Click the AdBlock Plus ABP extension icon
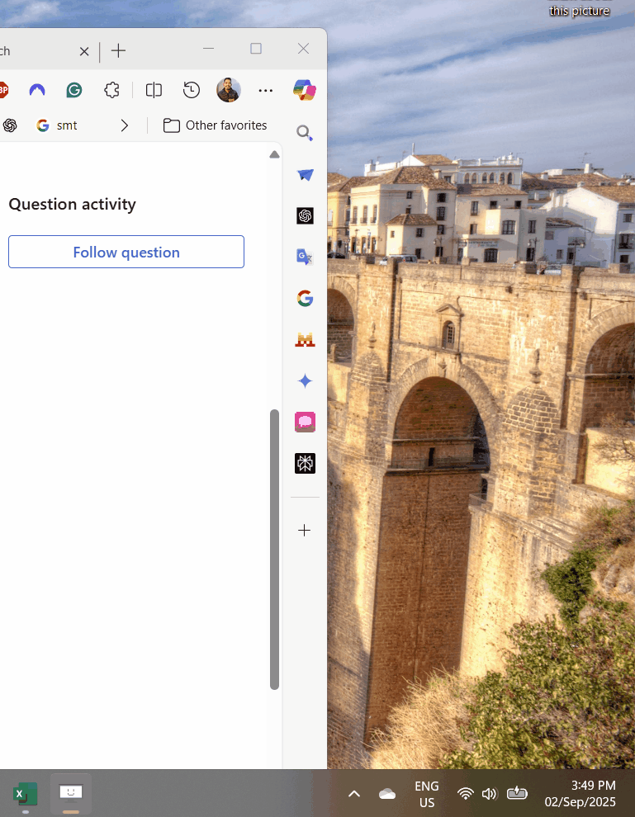 pos(3,90)
